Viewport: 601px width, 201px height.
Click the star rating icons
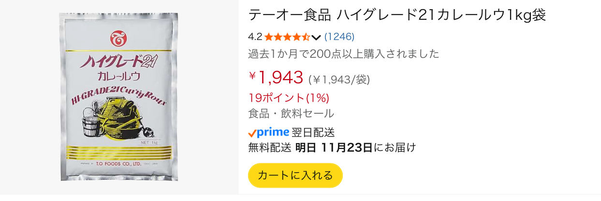tap(287, 37)
